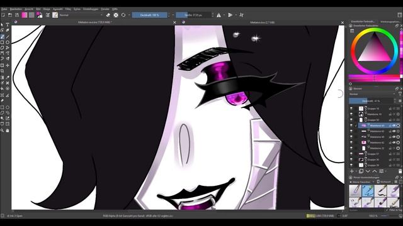The width and height of the screenshot is (403, 226).
Task: Open the arrow next to vertical mirror
Action: (x=236, y=15)
